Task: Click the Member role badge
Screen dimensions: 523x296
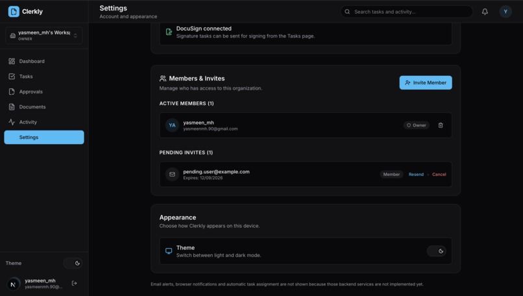Action: click(391, 174)
